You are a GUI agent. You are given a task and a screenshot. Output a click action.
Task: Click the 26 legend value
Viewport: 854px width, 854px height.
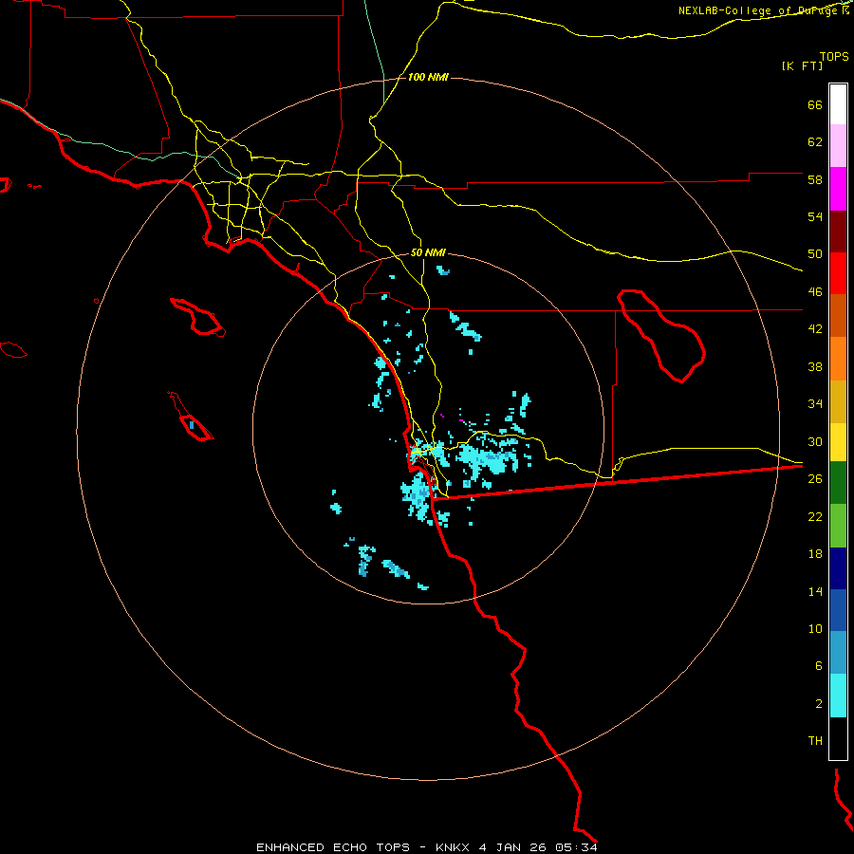(815, 479)
